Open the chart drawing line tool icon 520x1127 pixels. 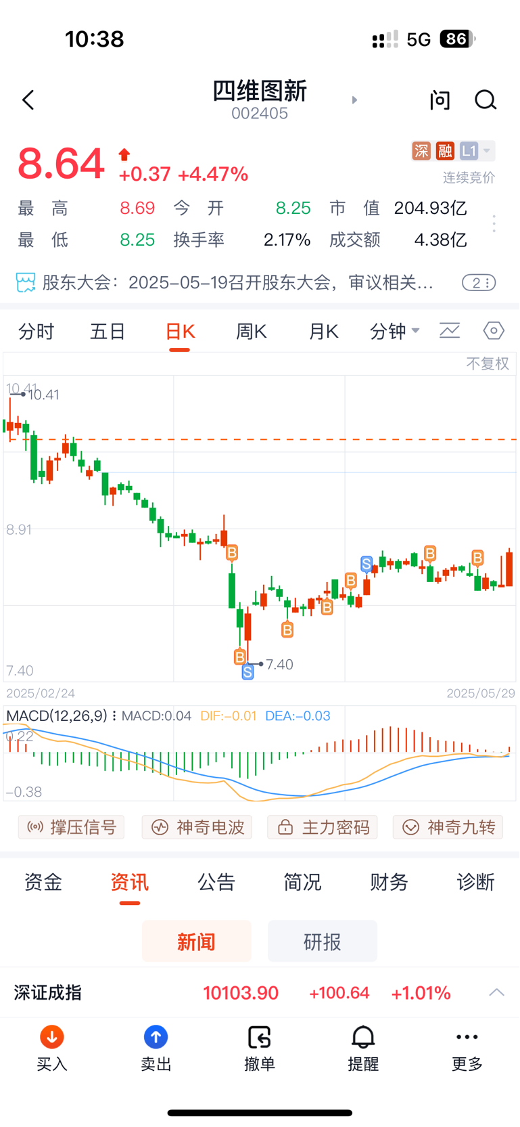[450, 331]
